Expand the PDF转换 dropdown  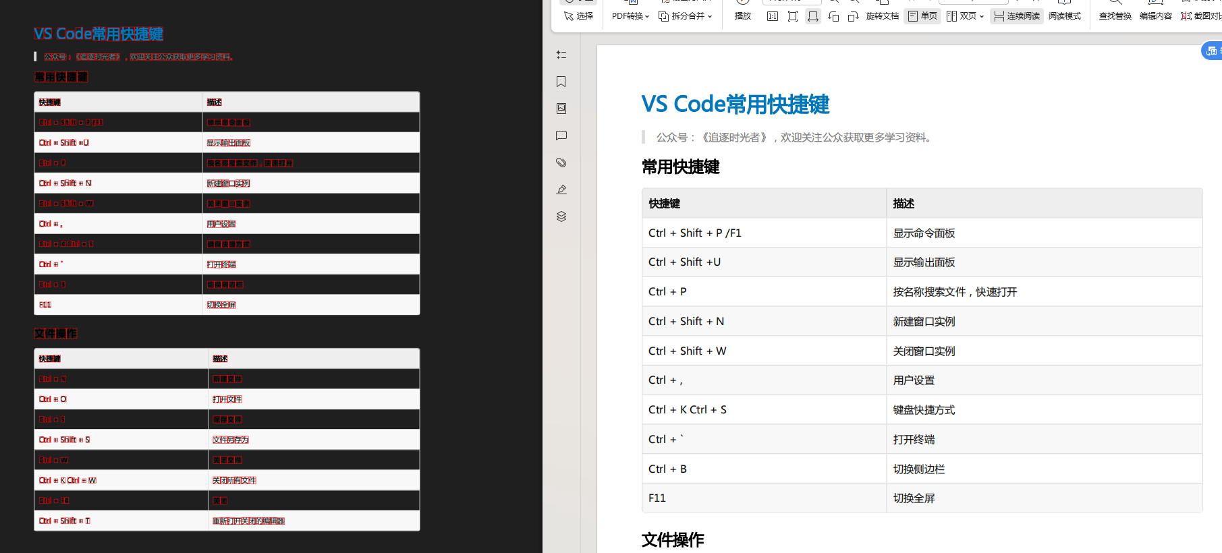630,16
